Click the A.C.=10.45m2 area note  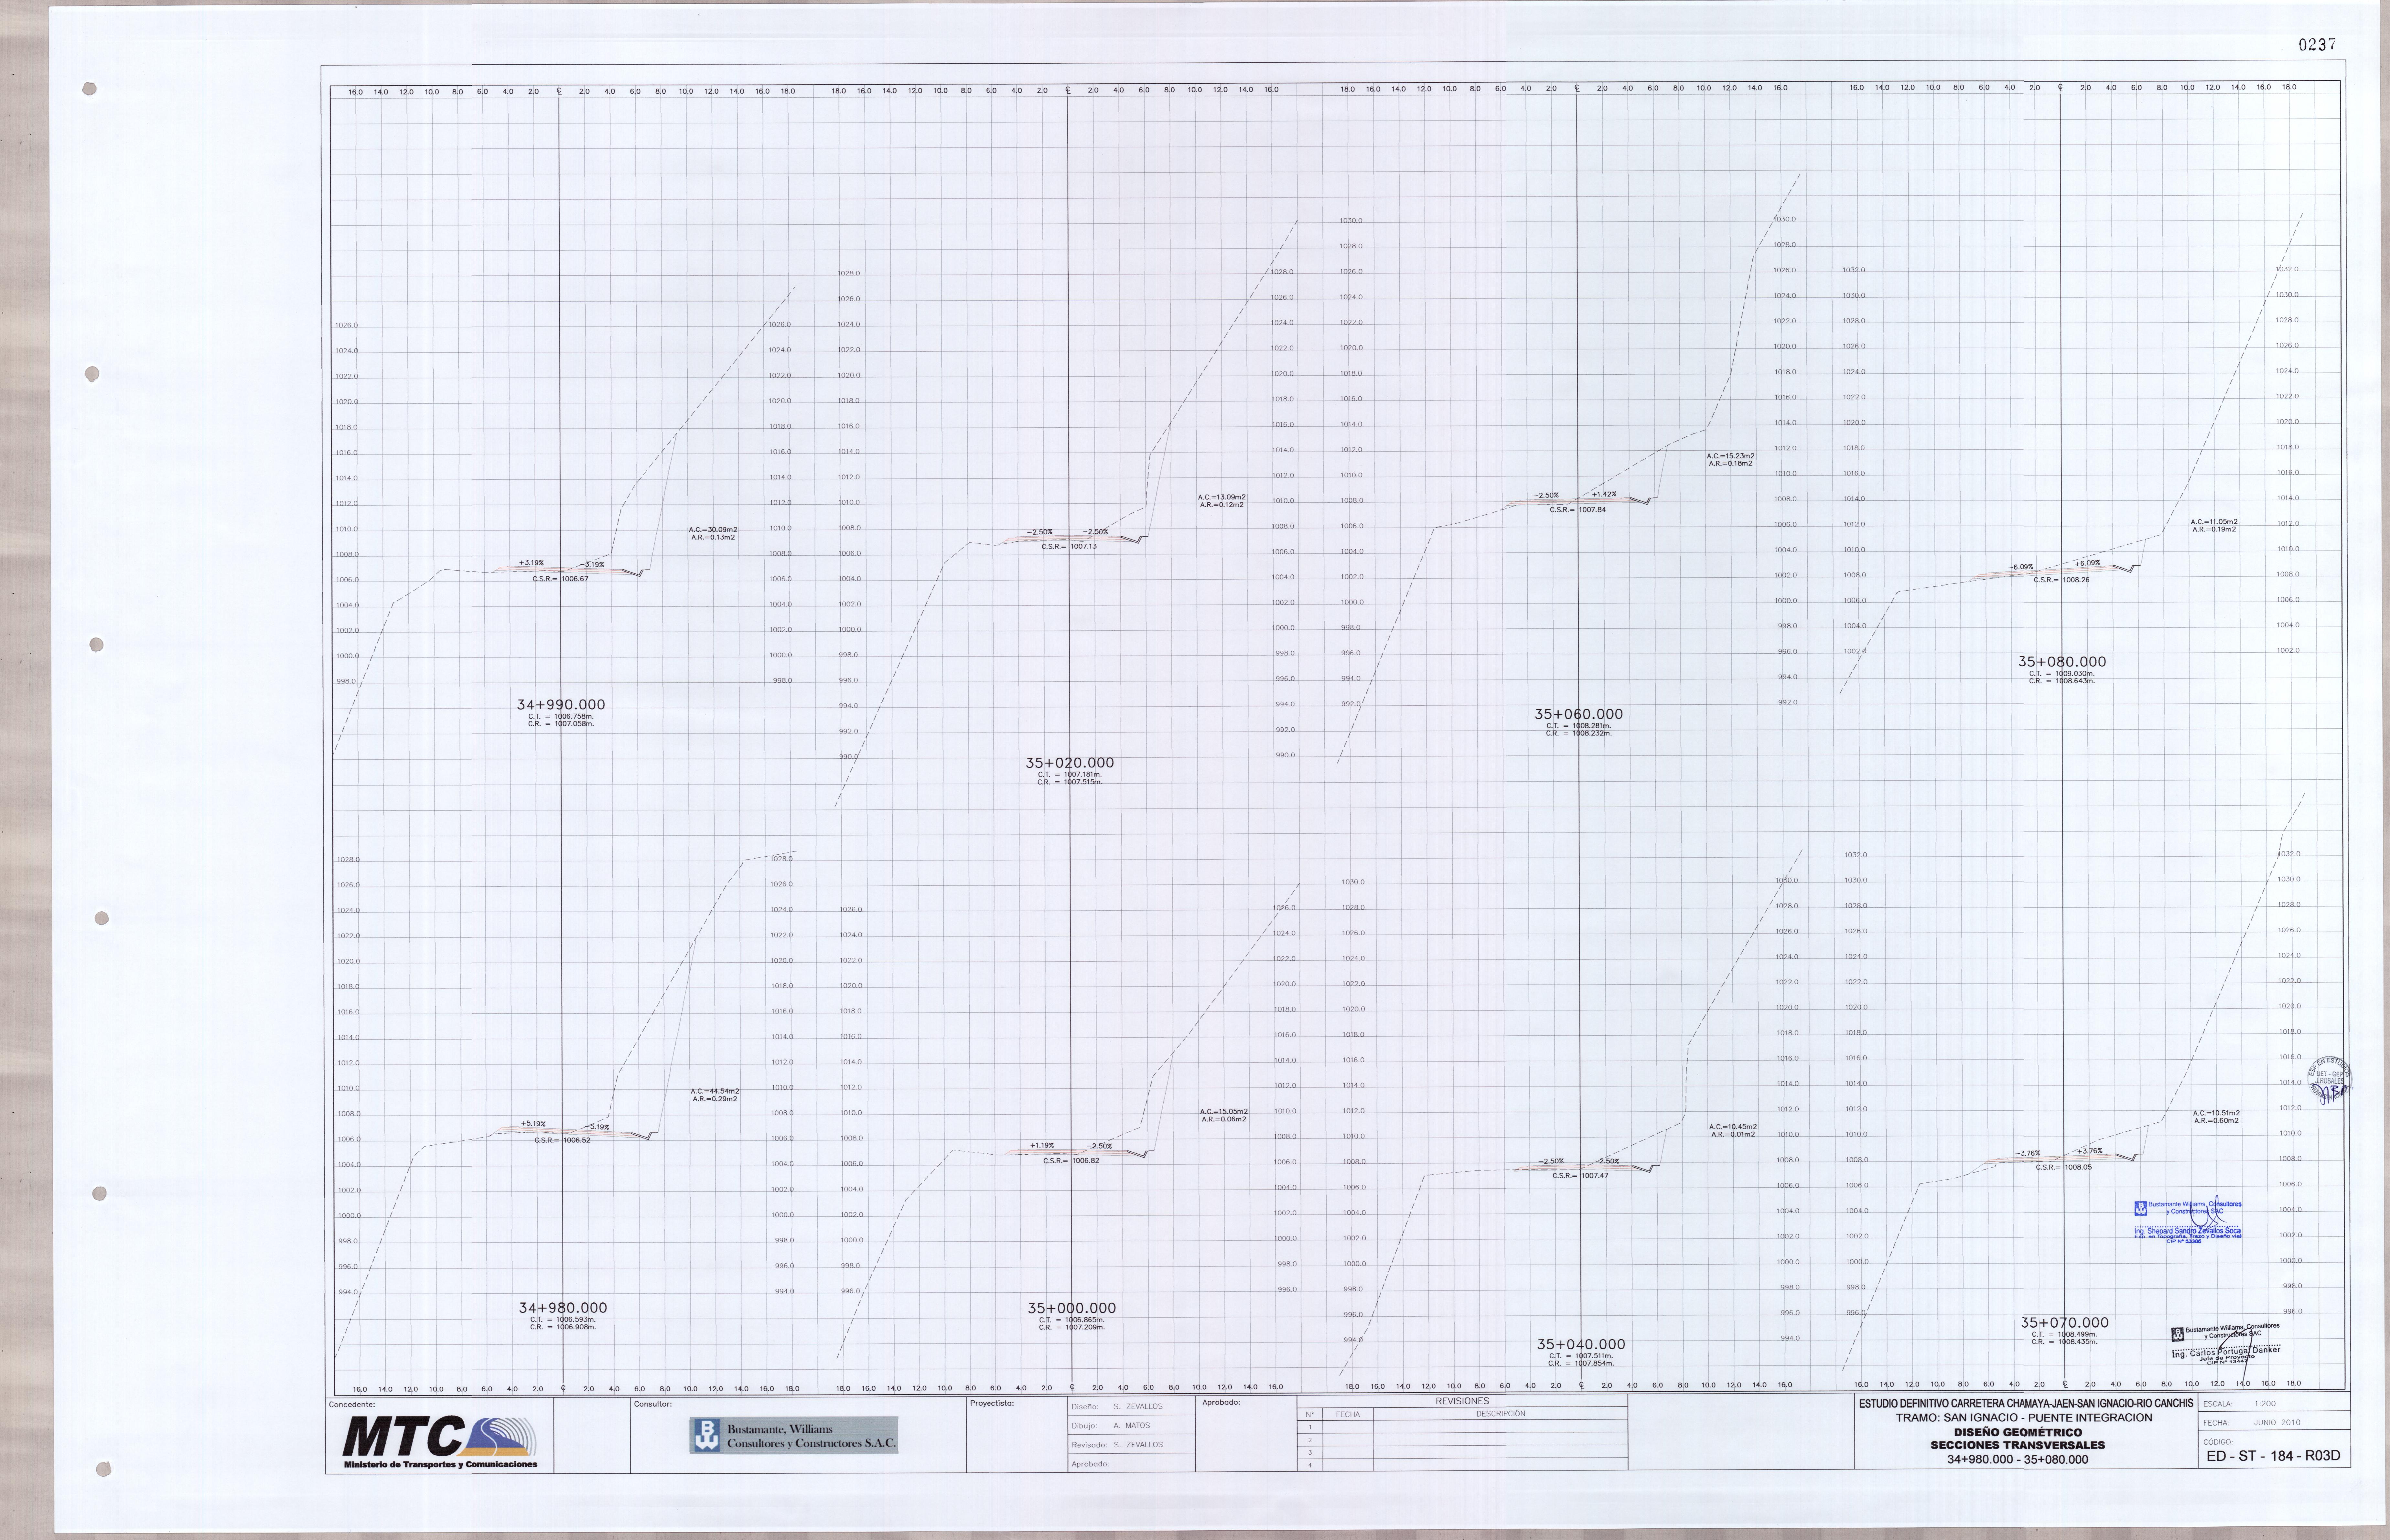[x=1733, y=1127]
